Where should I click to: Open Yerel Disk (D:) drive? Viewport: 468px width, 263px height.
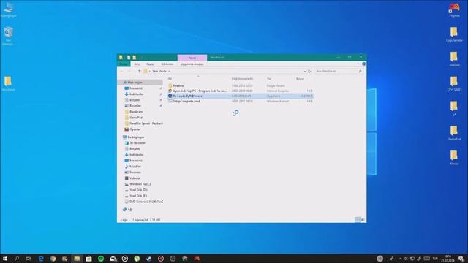pyautogui.click(x=138, y=190)
